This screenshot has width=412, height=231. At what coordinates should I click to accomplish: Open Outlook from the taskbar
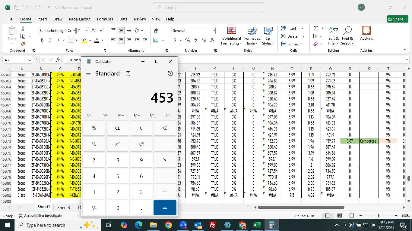pyautogui.click(x=198, y=225)
